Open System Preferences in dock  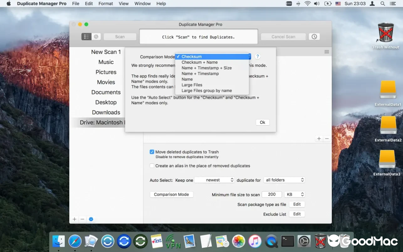click(304, 241)
